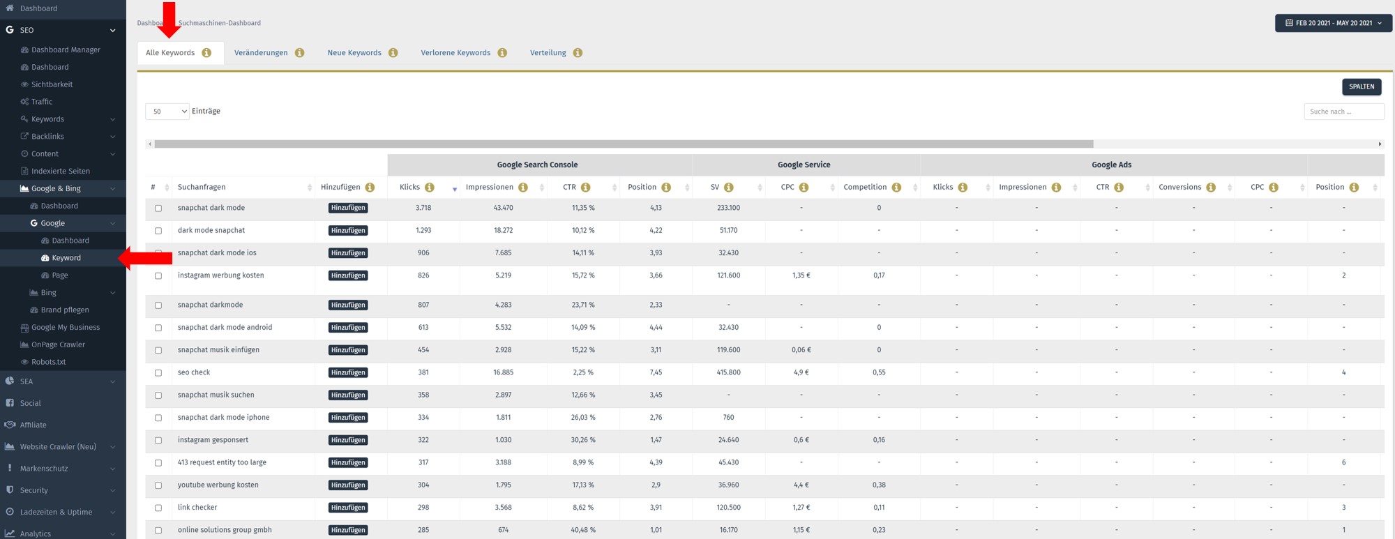1395x539 pixels.
Task: Click Social icon in sidebar
Action: (x=10, y=403)
